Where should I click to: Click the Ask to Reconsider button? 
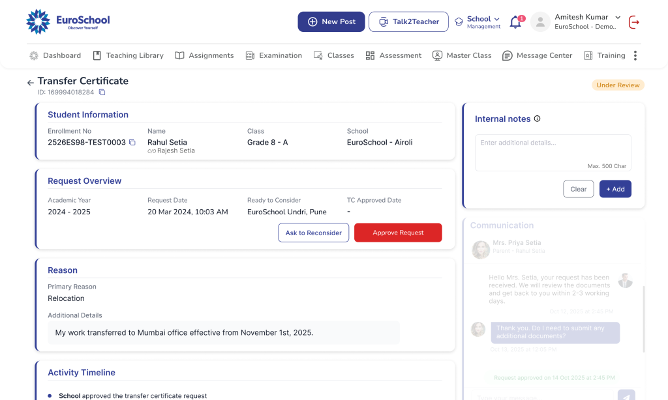313,233
